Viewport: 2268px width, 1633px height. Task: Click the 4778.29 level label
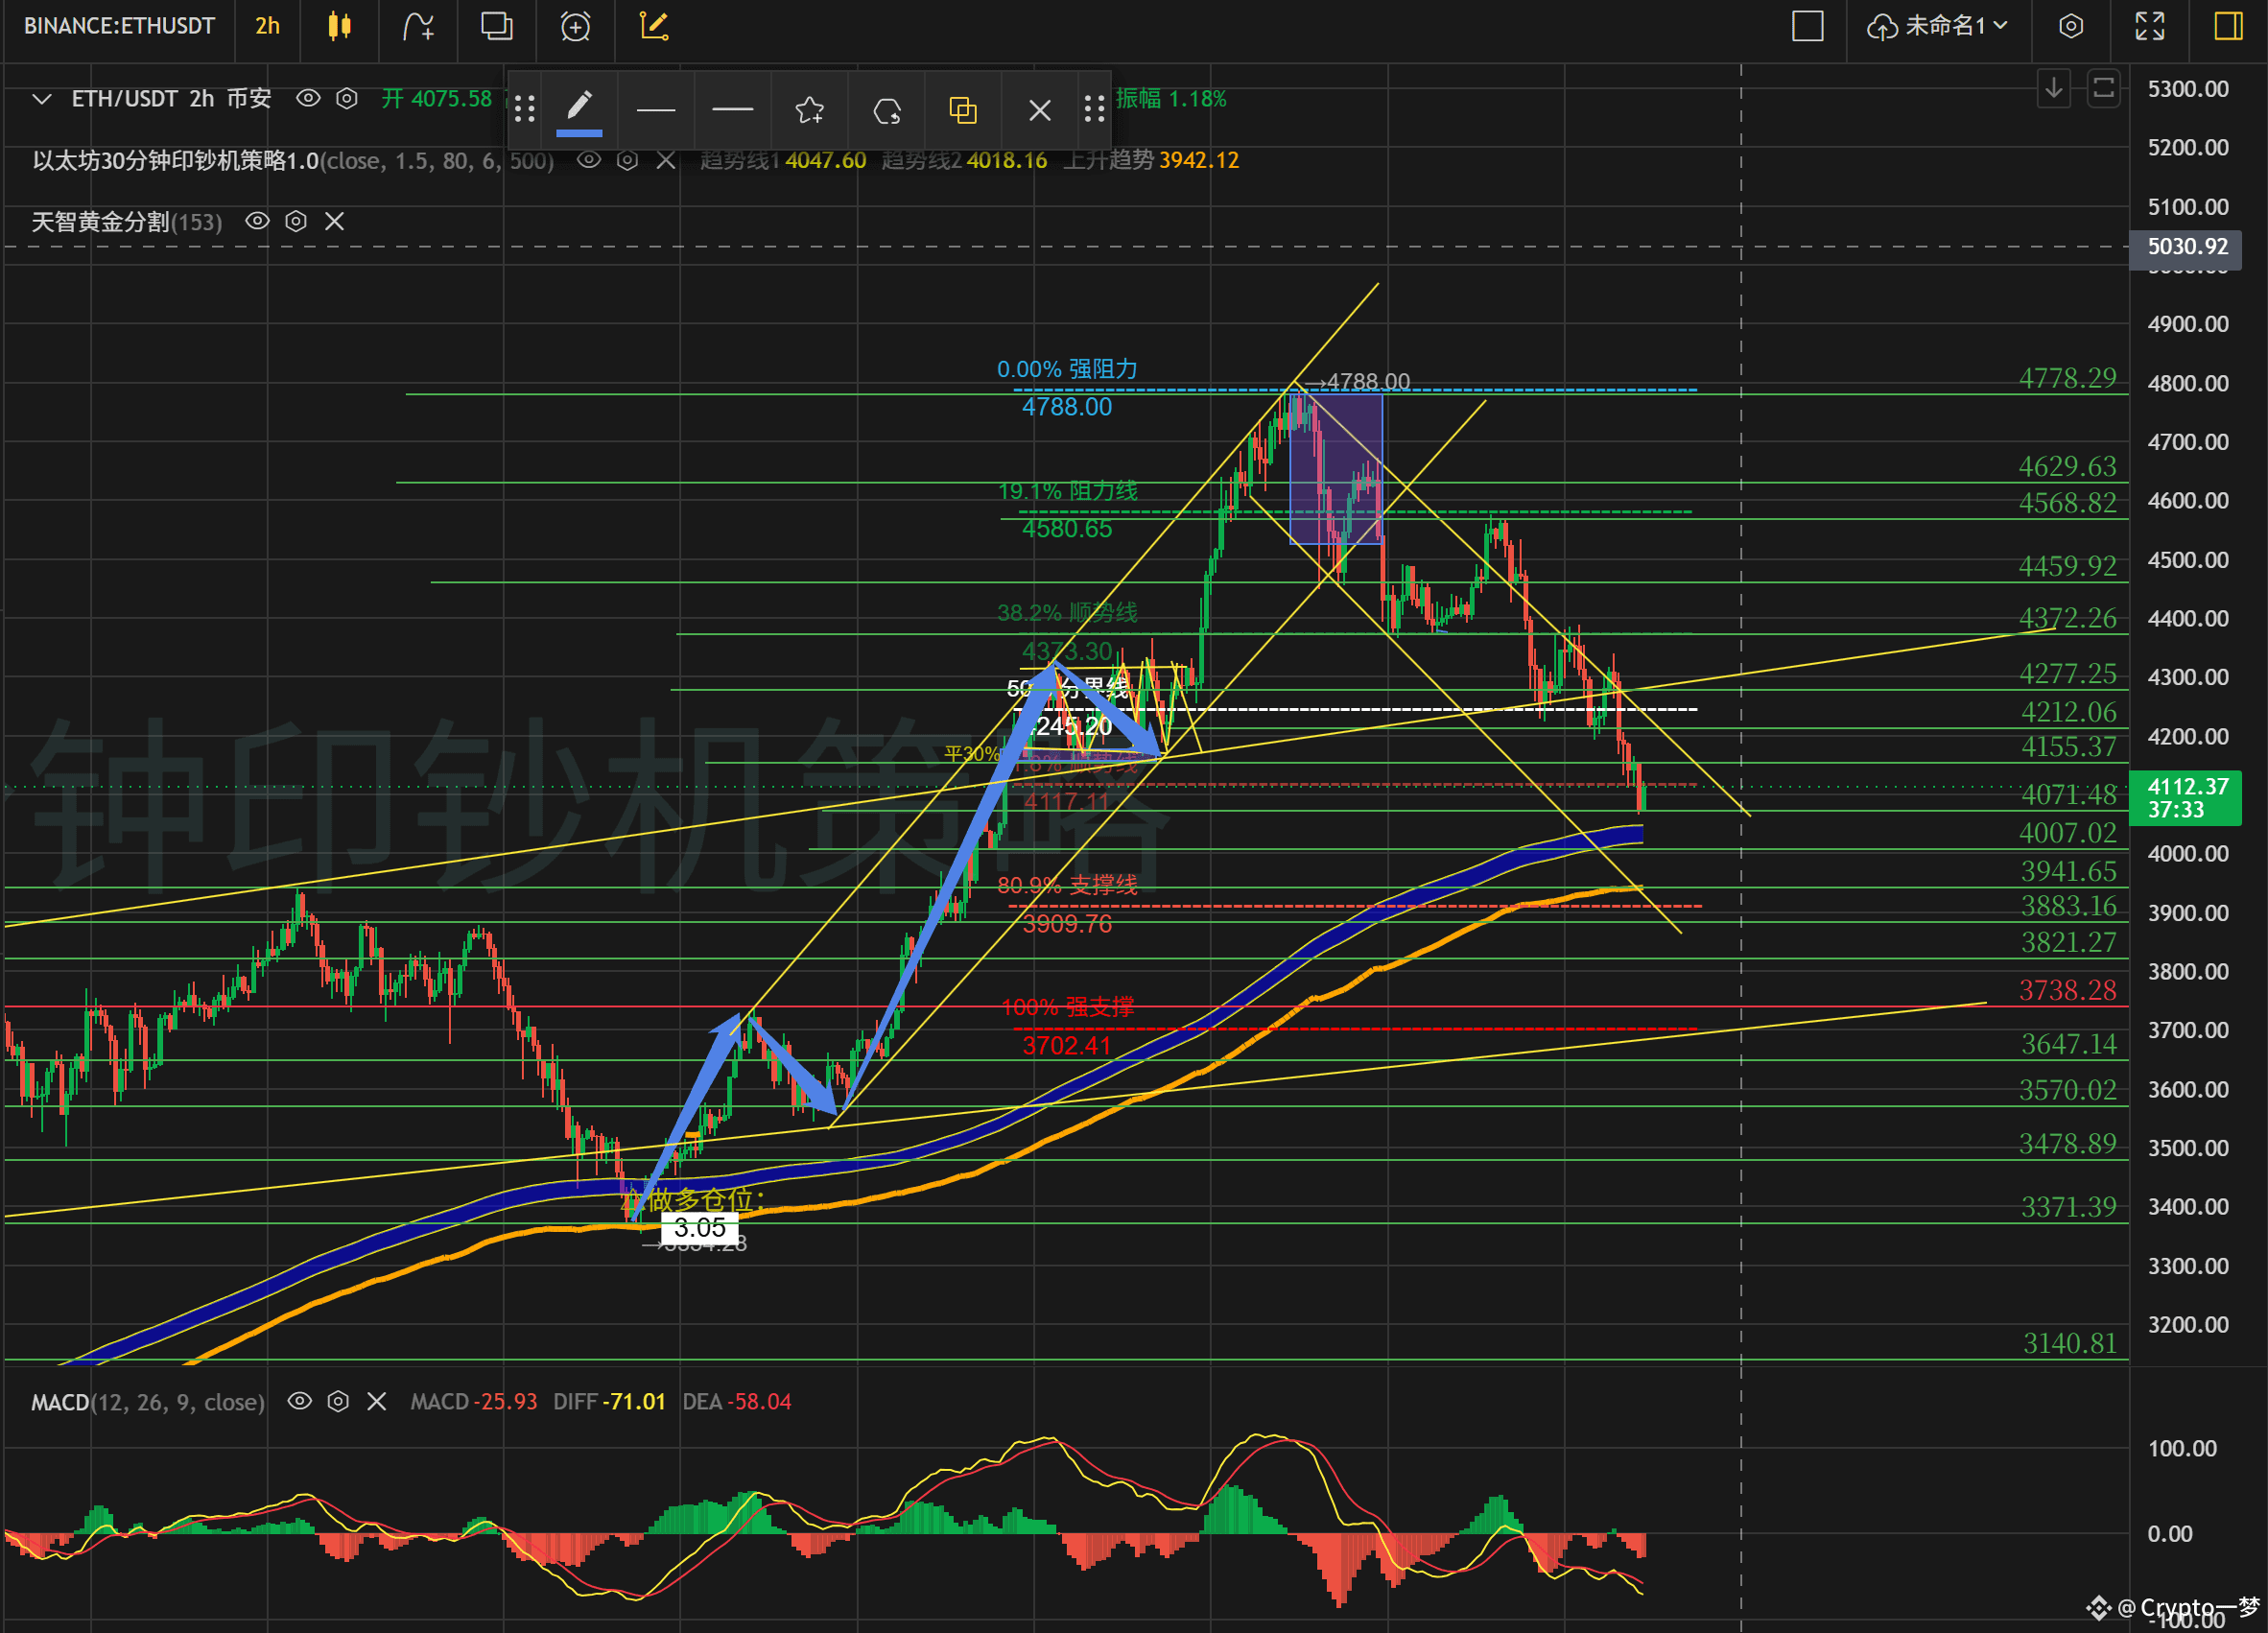(2067, 378)
